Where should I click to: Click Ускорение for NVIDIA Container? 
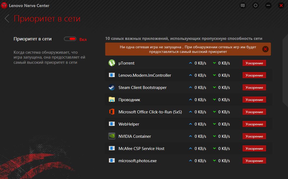(254, 136)
